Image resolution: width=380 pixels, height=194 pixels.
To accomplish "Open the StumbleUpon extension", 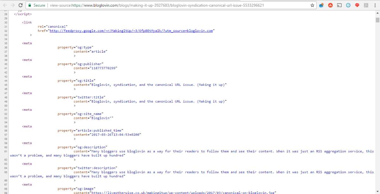I will pos(330,5).
